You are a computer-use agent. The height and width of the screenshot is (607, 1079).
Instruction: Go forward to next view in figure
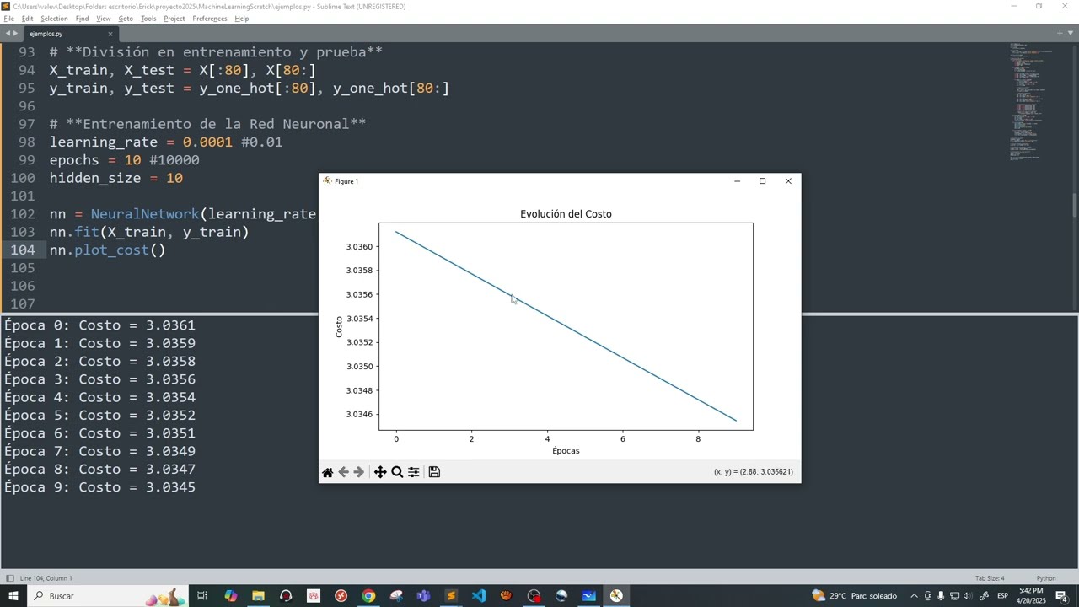[x=358, y=472]
